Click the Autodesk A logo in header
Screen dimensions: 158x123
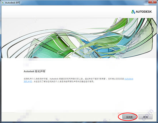[x=133, y=12]
